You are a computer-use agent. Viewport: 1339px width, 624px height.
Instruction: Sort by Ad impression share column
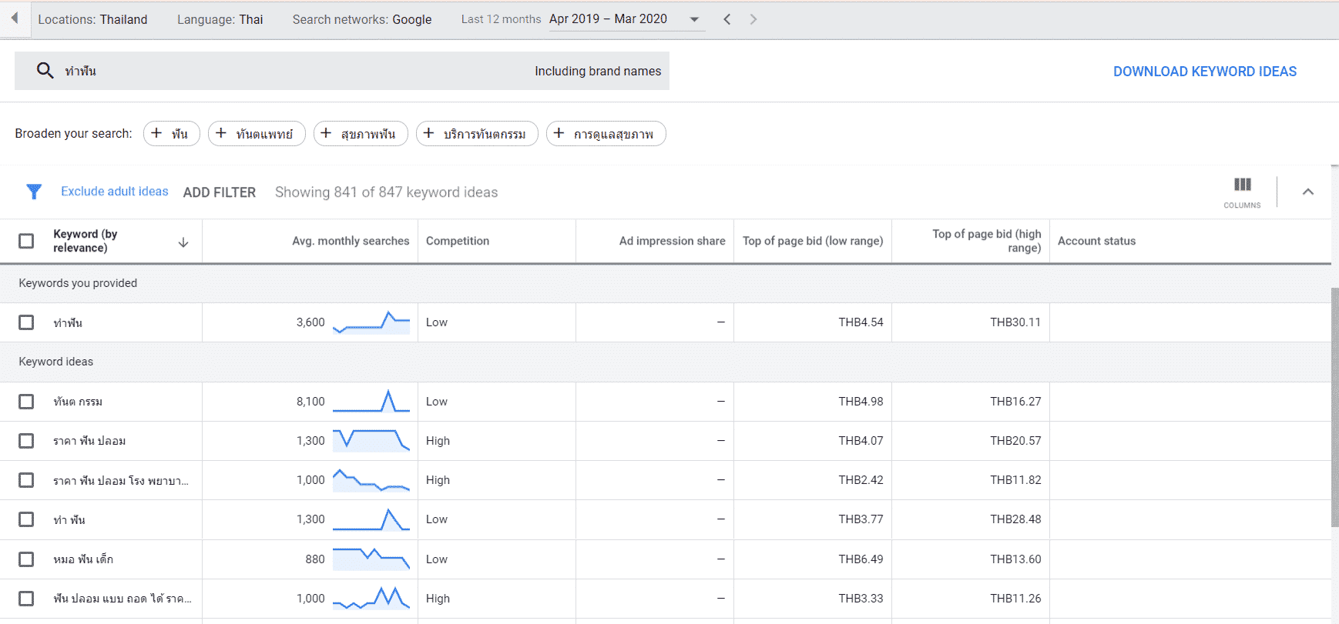672,241
